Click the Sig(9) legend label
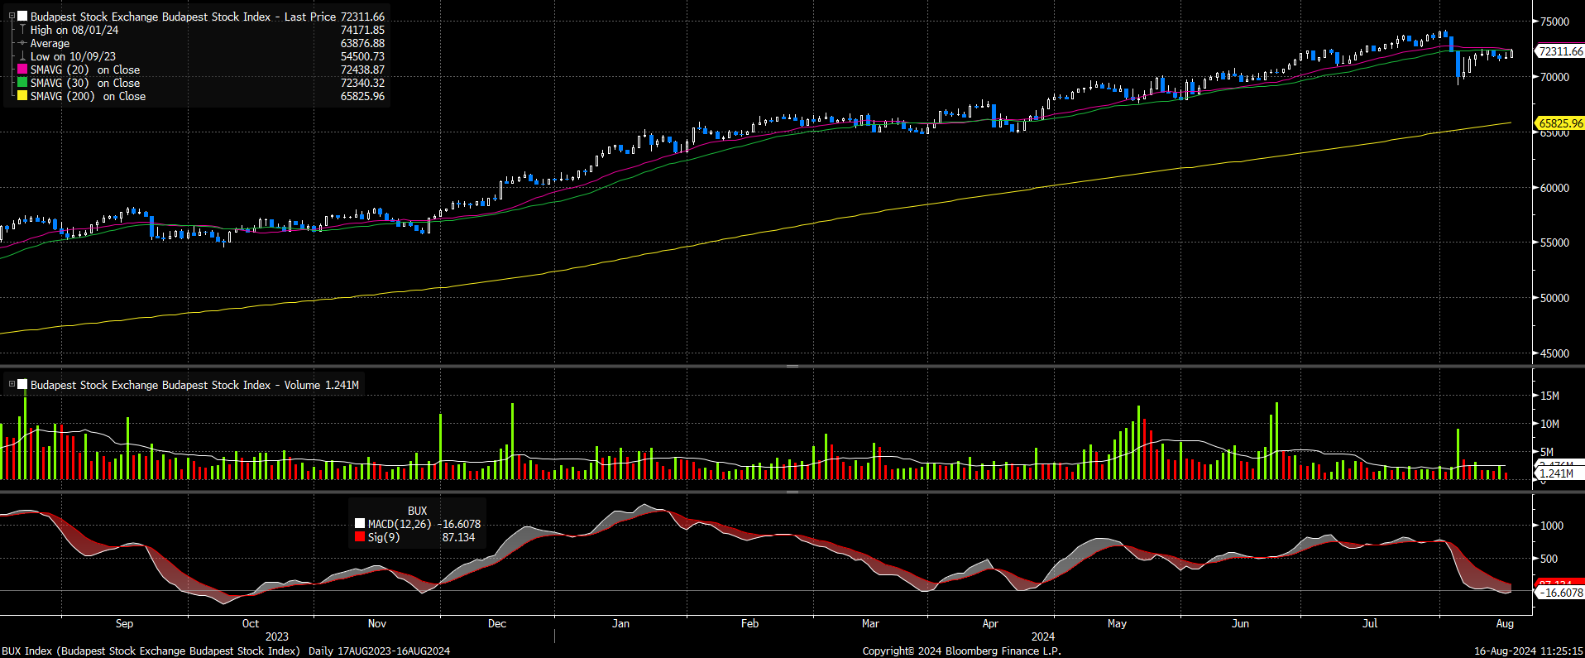 pos(384,537)
